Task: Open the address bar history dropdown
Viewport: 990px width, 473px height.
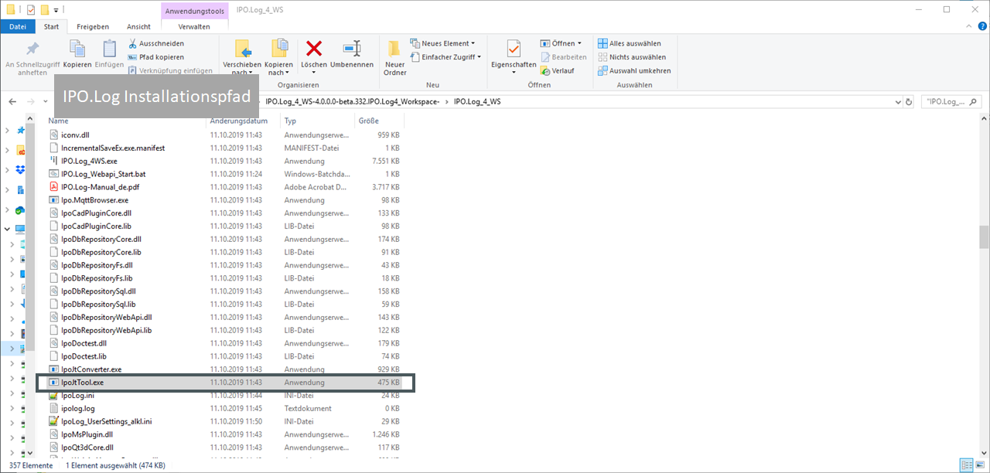Action: (897, 102)
